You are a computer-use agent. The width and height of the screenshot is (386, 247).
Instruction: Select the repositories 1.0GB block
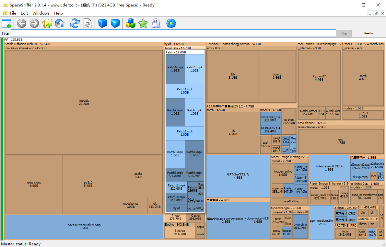pyautogui.click(x=131, y=205)
